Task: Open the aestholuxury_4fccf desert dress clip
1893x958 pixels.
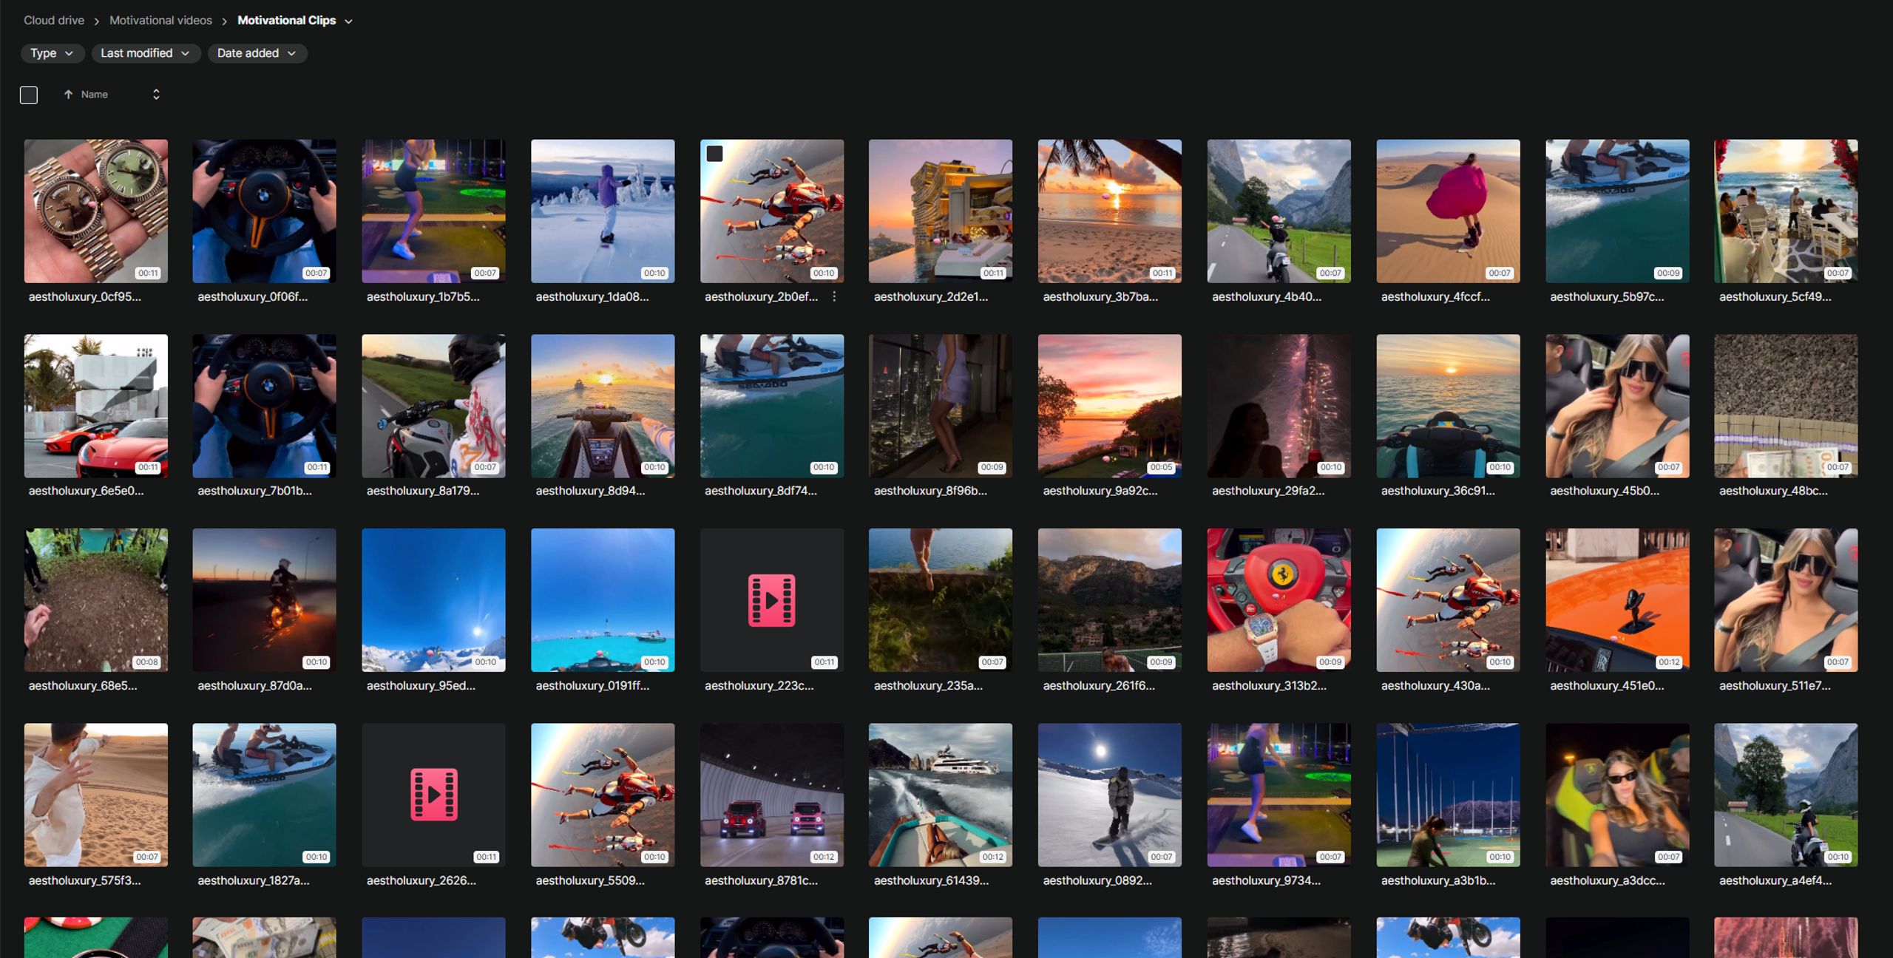Action: pos(1448,211)
